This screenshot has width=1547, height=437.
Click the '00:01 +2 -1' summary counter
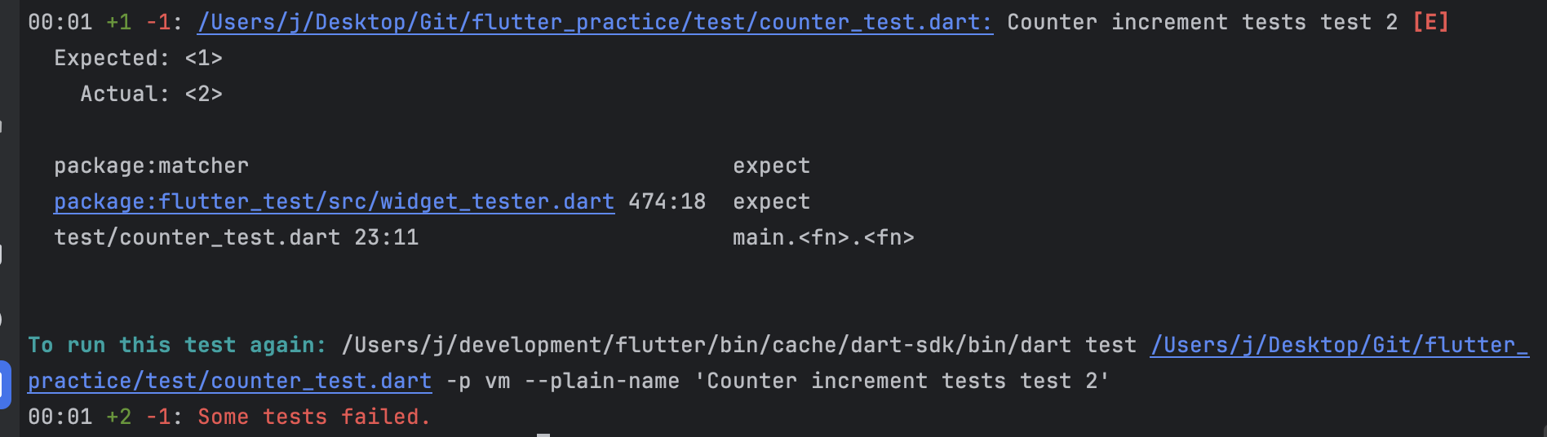click(99, 417)
